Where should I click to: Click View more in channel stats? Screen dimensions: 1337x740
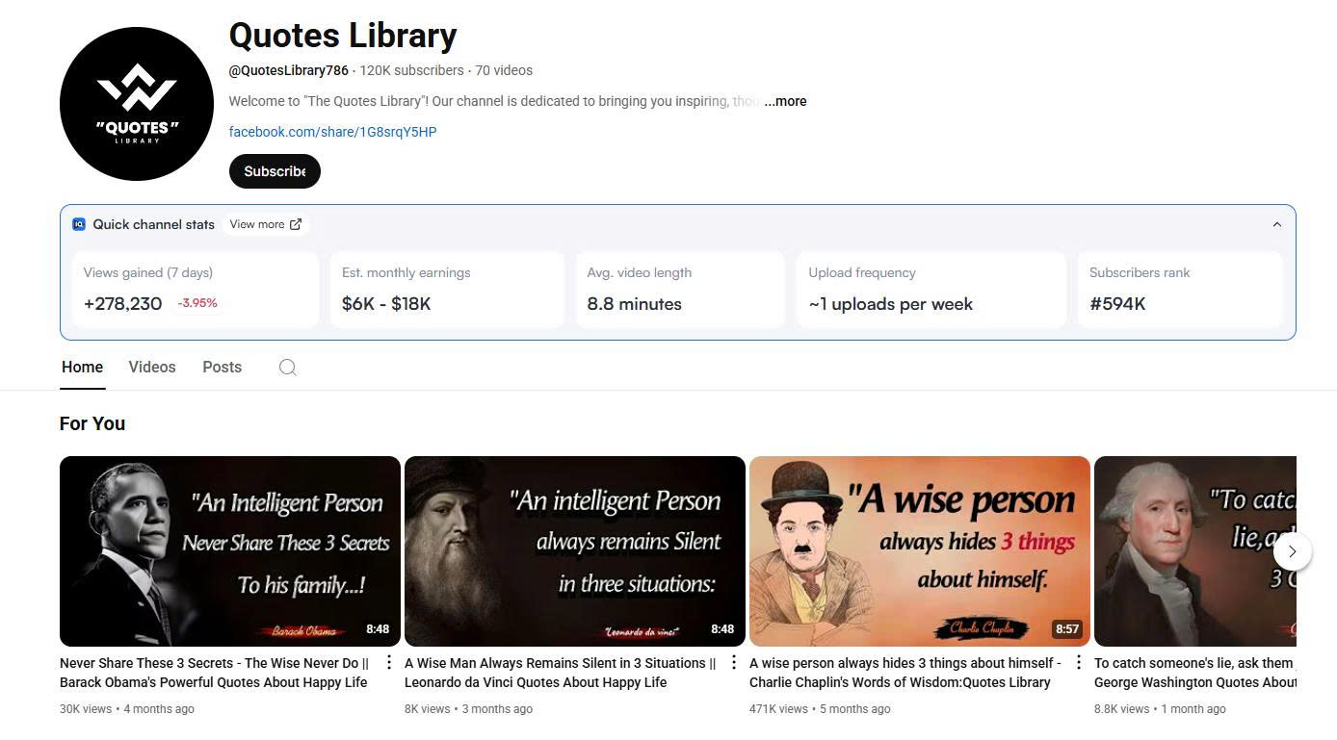click(265, 224)
